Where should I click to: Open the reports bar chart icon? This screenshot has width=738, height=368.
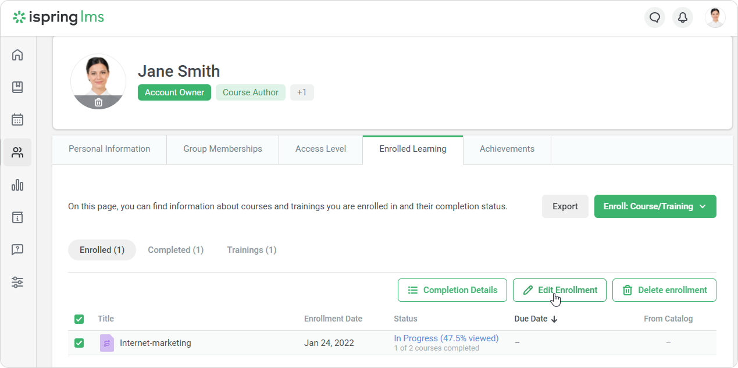(17, 185)
